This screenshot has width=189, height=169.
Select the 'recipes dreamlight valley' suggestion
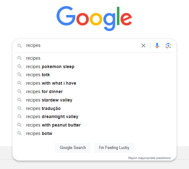pyautogui.click(x=52, y=117)
